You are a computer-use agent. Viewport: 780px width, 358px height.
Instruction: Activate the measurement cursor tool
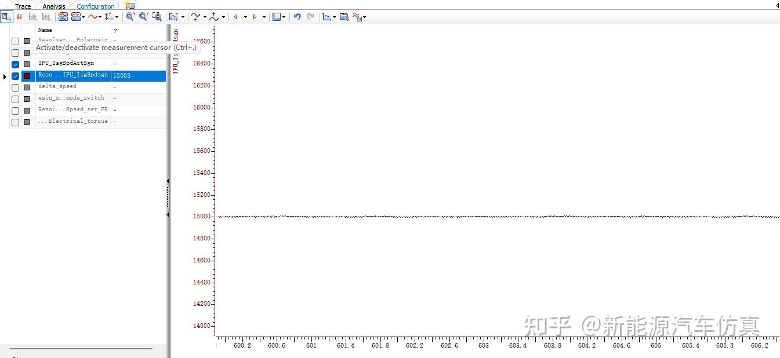(x=6, y=16)
